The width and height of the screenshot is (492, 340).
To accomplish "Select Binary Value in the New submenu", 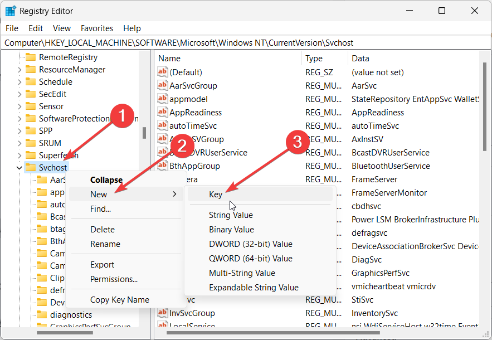I will (x=260, y=230).
